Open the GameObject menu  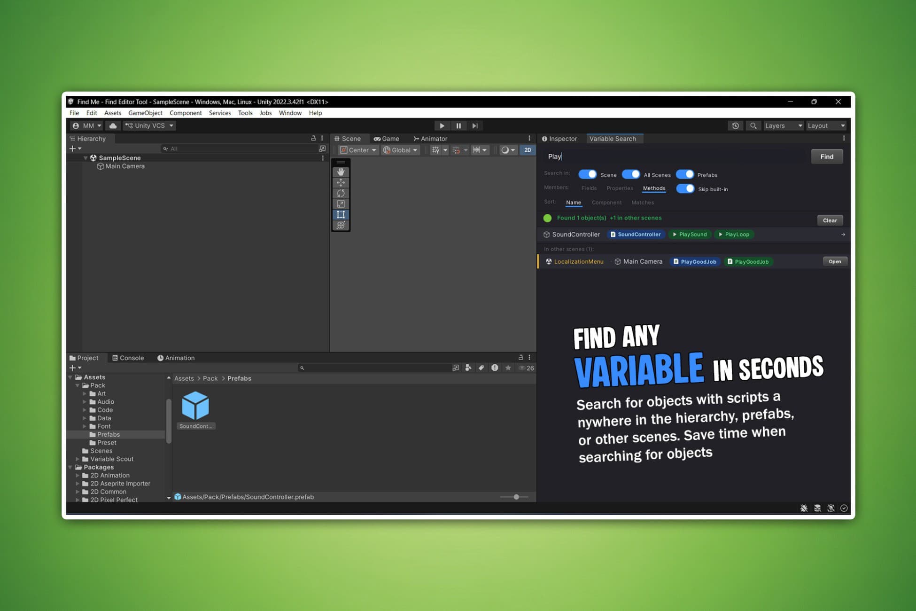145,113
